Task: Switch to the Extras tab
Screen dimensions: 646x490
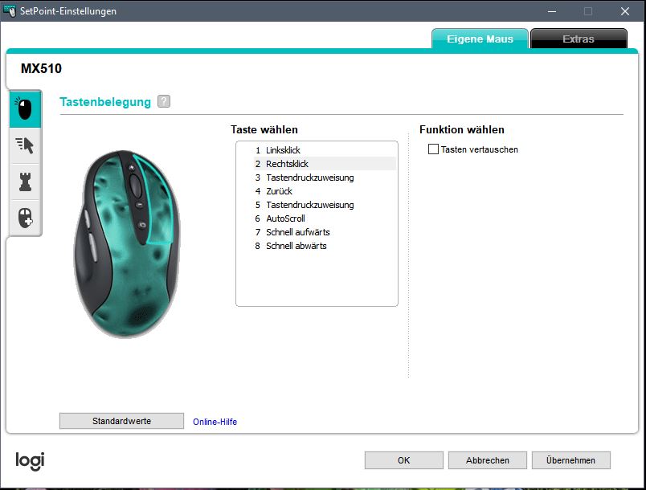Action: click(579, 39)
